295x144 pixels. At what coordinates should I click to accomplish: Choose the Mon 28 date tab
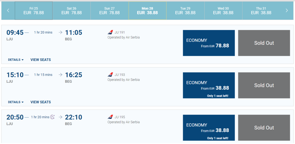point(147,10)
